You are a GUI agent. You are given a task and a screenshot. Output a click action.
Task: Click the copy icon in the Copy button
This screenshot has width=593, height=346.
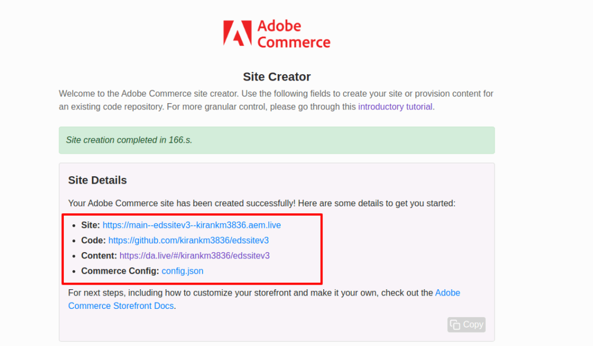[x=455, y=325]
